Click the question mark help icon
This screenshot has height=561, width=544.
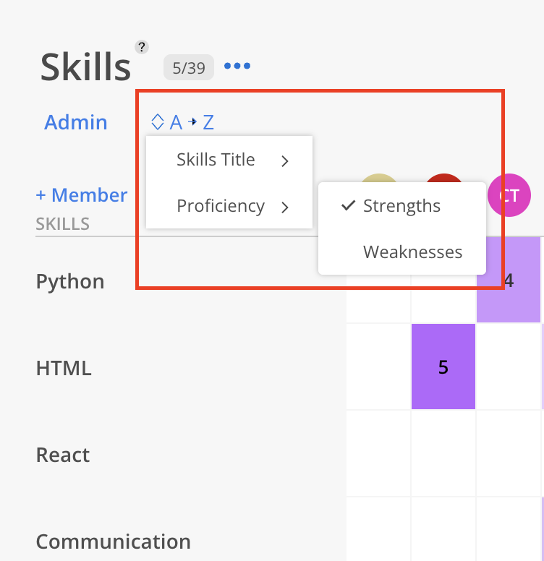[x=142, y=48]
